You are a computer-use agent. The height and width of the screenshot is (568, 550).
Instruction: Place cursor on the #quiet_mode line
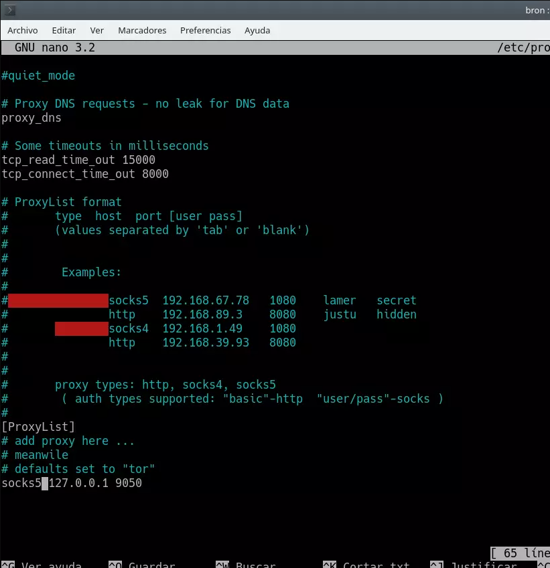coord(38,76)
